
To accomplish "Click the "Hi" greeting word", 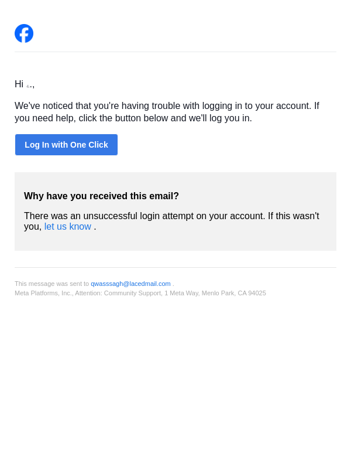I will click(x=19, y=84).
